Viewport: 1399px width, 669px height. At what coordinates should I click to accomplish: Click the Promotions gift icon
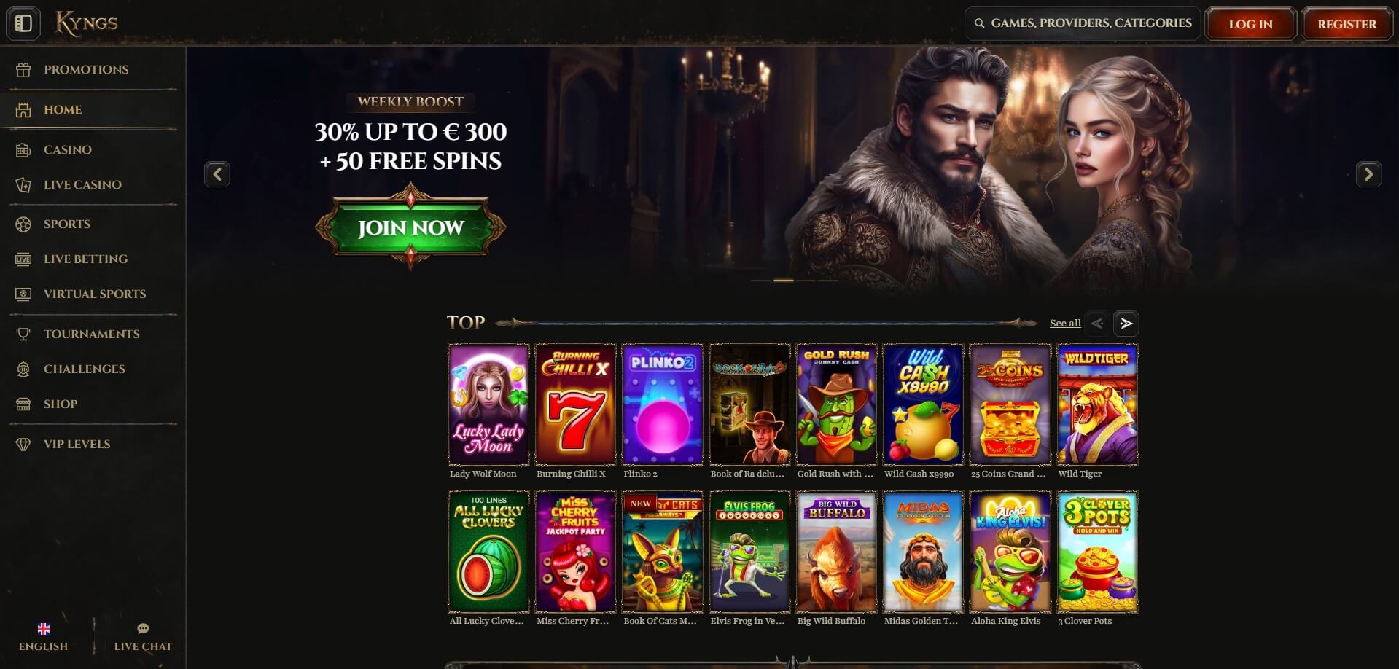pos(23,70)
